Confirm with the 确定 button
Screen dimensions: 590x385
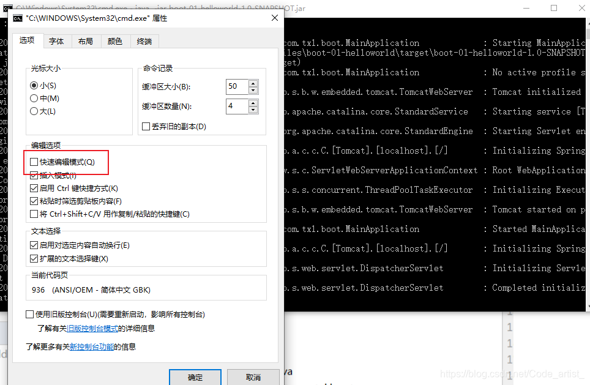coord(195,377)
